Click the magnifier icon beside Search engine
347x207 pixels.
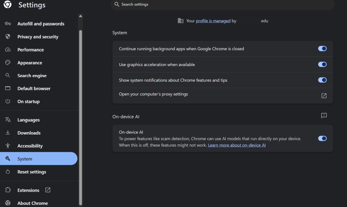(x=8, y=75)
